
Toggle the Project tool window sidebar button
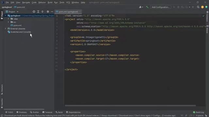(x=2, y=15)
